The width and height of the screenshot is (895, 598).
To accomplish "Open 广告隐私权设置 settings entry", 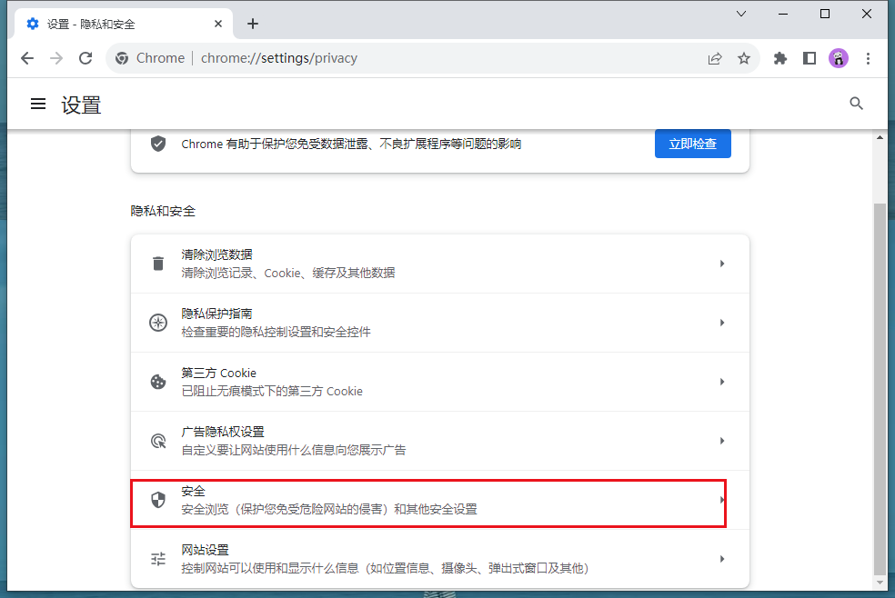I will [439, 441].
